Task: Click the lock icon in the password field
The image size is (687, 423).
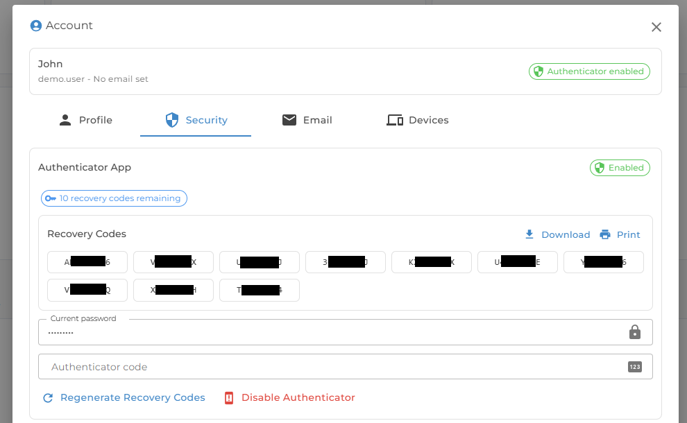Action: pyautogui.click(x=635, y=332)
